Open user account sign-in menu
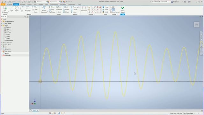 pos(175,2)
